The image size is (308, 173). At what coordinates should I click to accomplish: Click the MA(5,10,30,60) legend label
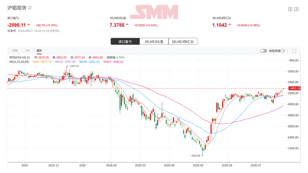19,62
